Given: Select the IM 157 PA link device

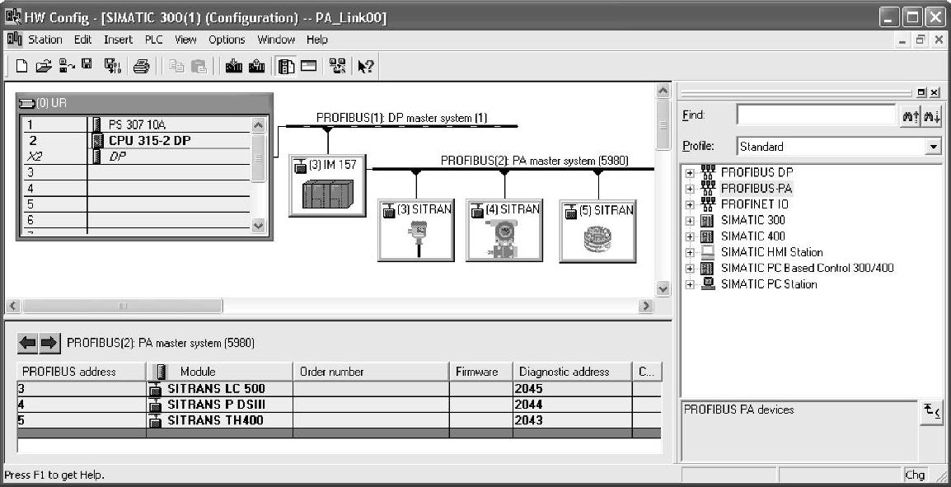Looking at the screenshot, I should (x=327, y=185).
